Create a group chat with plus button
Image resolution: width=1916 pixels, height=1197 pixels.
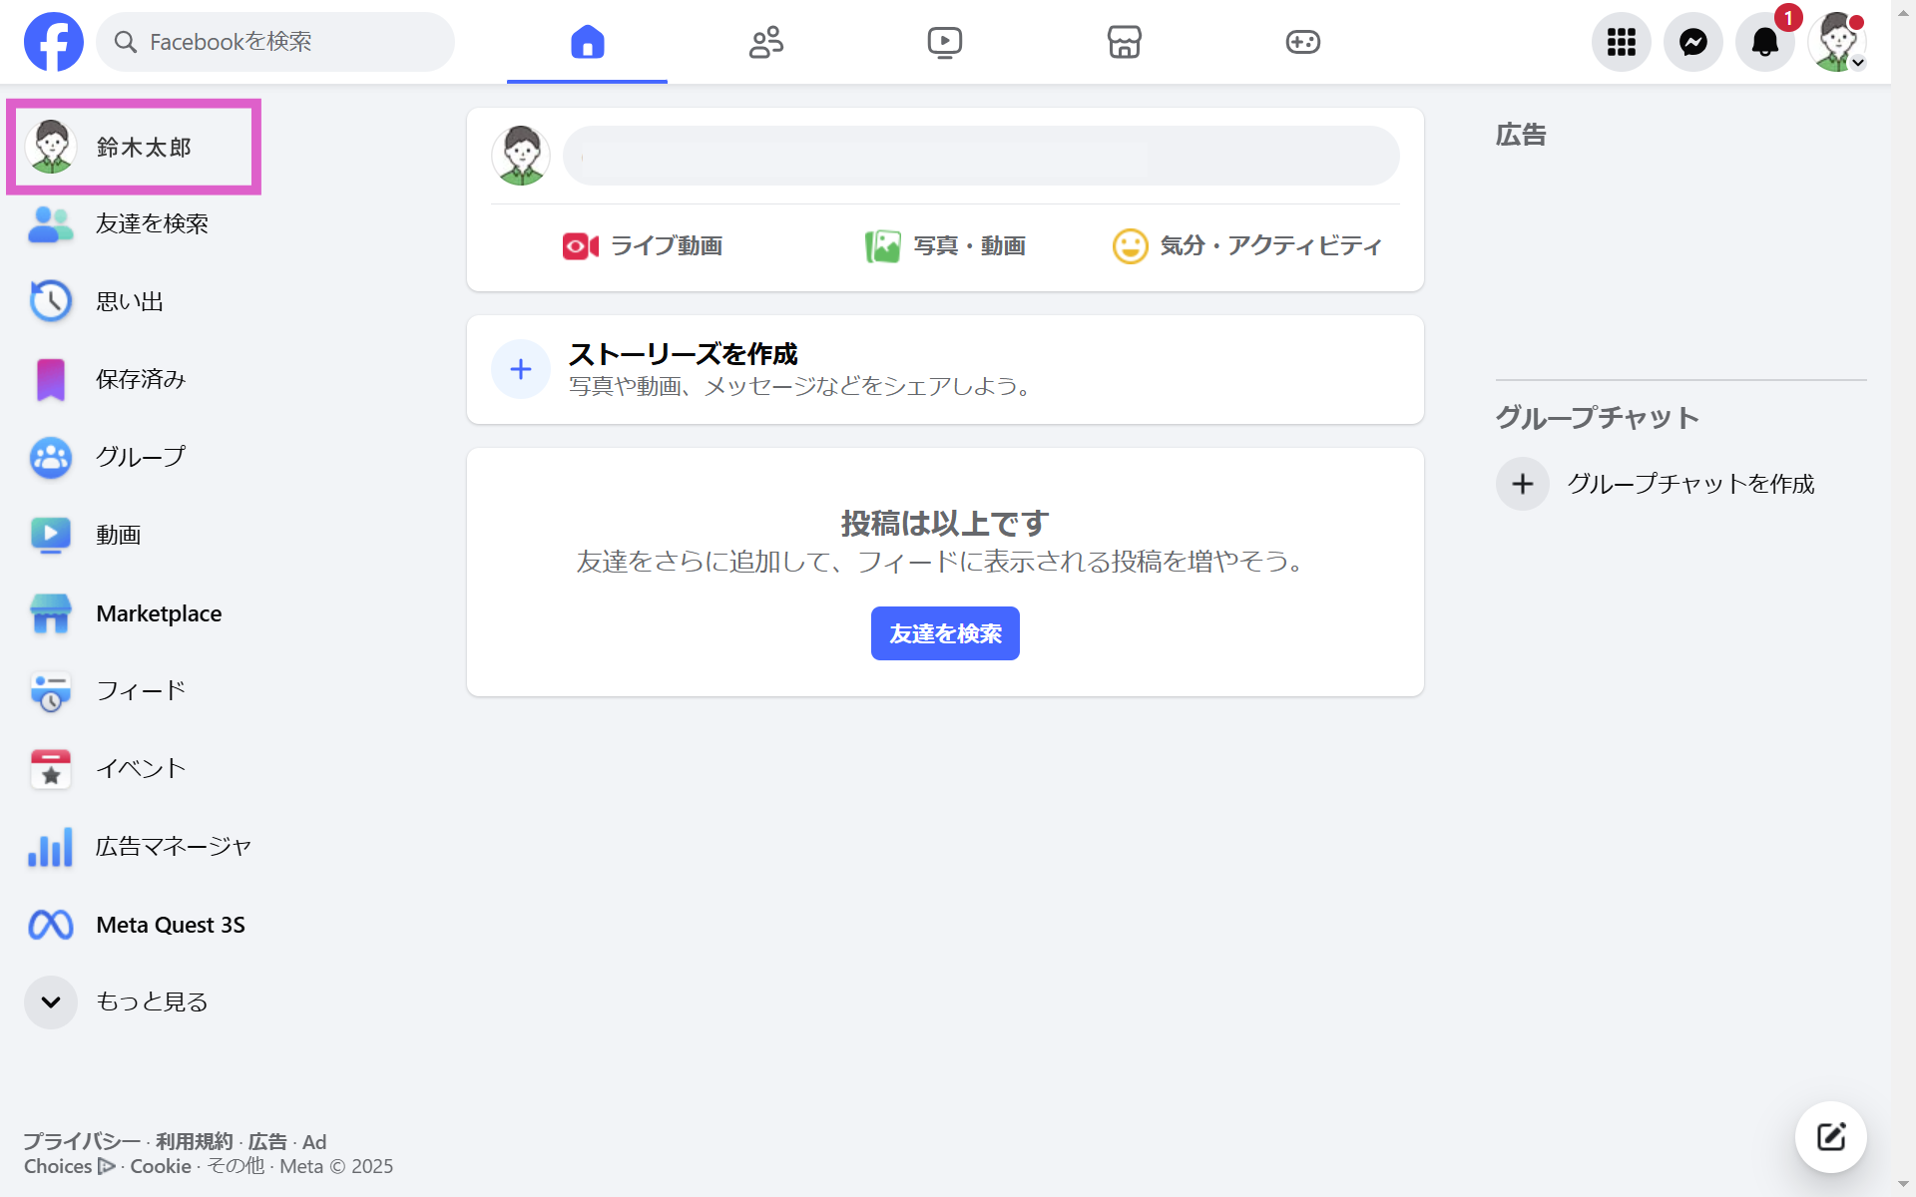pos(1522,484)
